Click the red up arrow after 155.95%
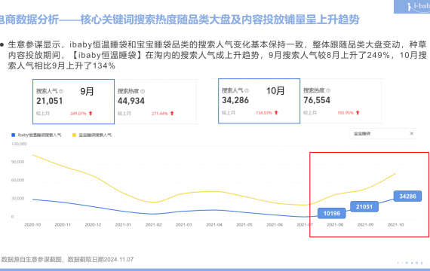 coord(358,112)
